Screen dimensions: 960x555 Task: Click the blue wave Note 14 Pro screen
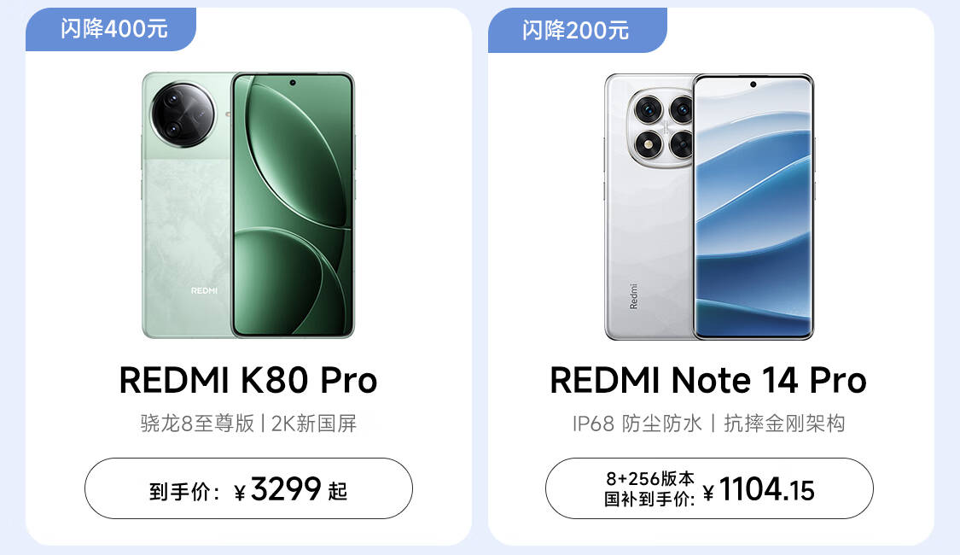click(x=753, y=207)
